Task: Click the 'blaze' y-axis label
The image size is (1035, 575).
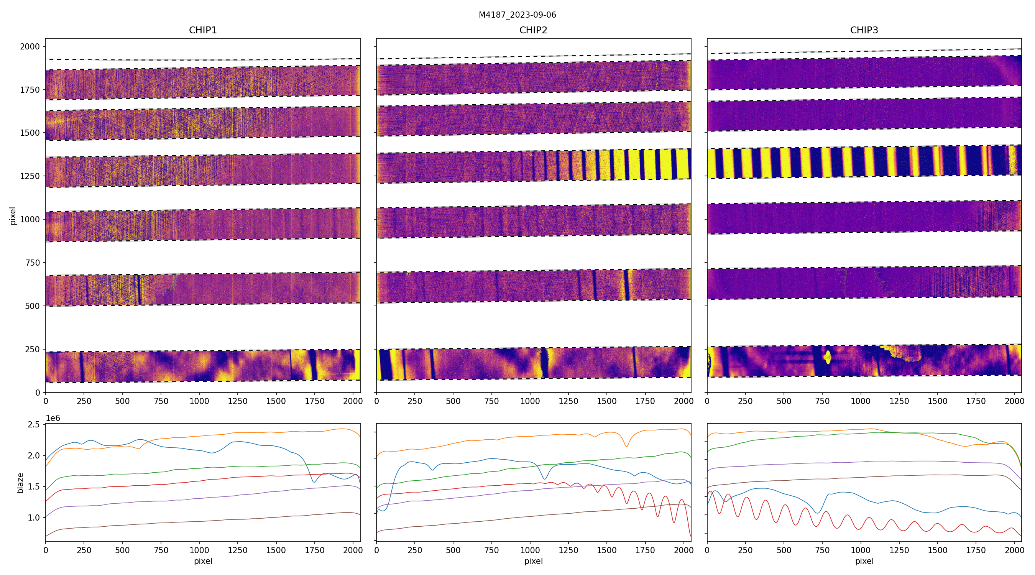Action: (20, 483)
